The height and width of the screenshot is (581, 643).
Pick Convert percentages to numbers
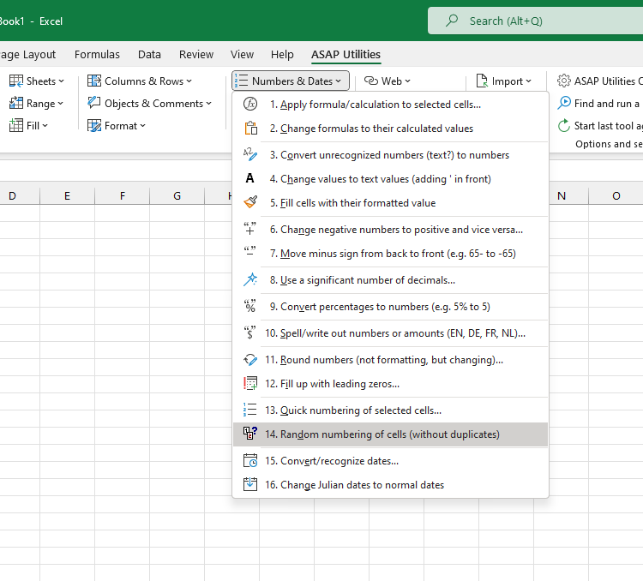coord(390,306)
